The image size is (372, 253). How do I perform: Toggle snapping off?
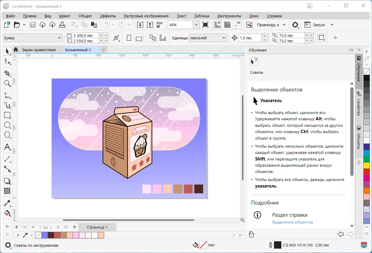pos(249,25)
